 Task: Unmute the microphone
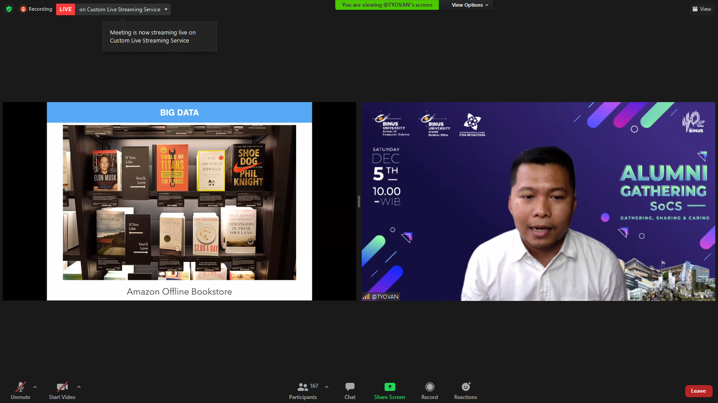pyautogui.click(x=21, y=390)
